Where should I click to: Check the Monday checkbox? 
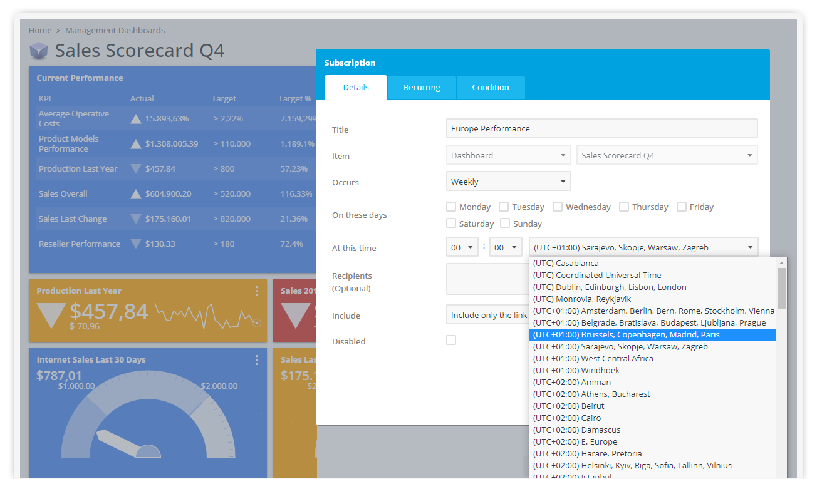point(451,207)
